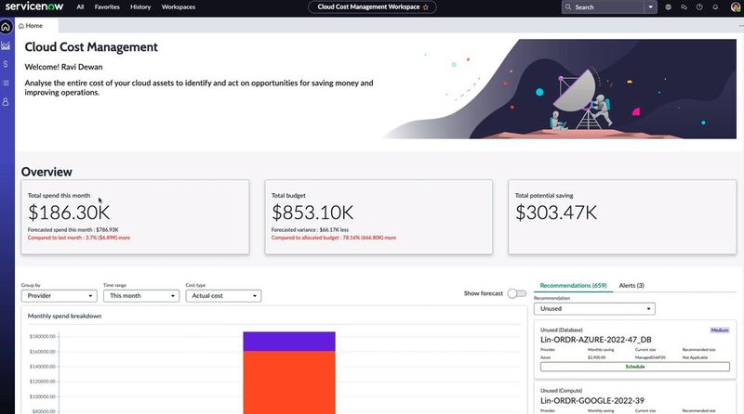The height and width of the screenshot is (414, 744).
Task: Click the Medium priority badge
Action: 719,330
